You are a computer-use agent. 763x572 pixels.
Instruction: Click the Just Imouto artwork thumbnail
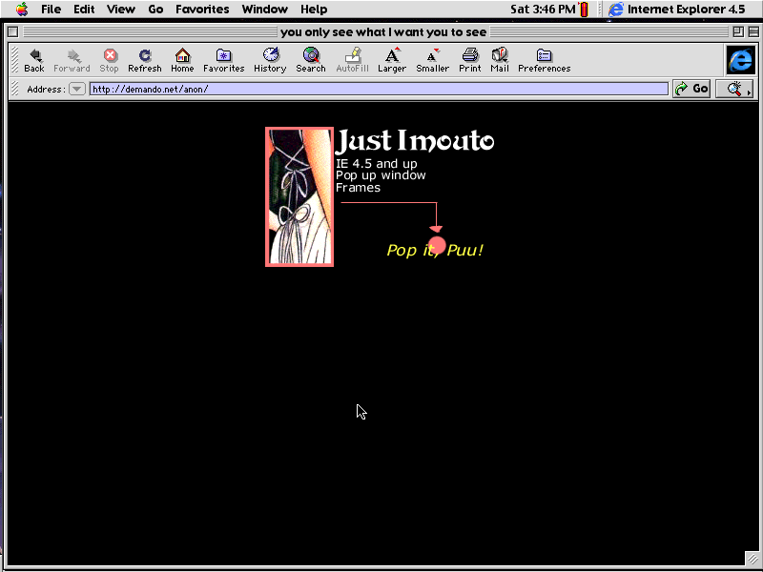[299, 196]
